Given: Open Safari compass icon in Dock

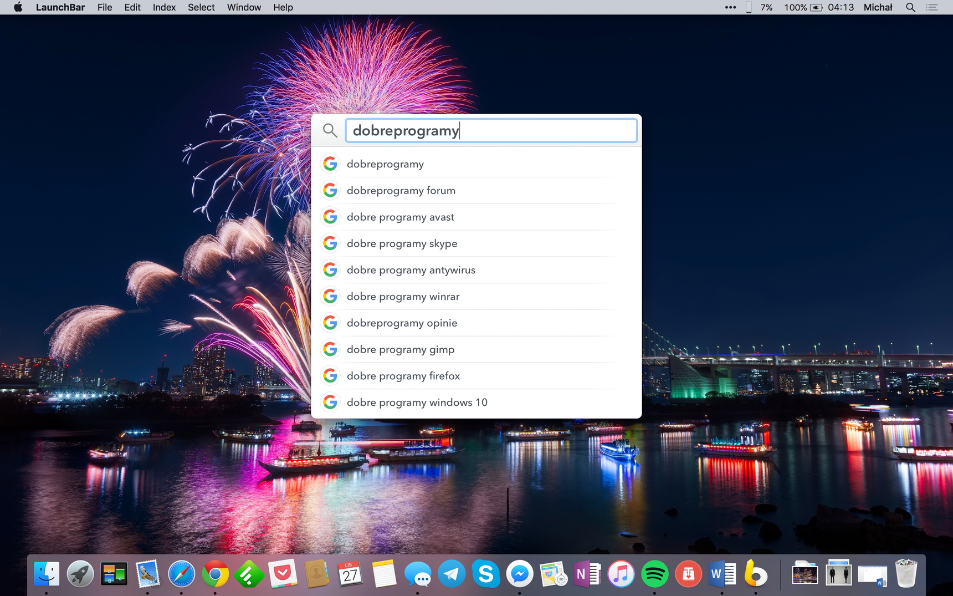Looking at the screenshot, I should point(182,574).
